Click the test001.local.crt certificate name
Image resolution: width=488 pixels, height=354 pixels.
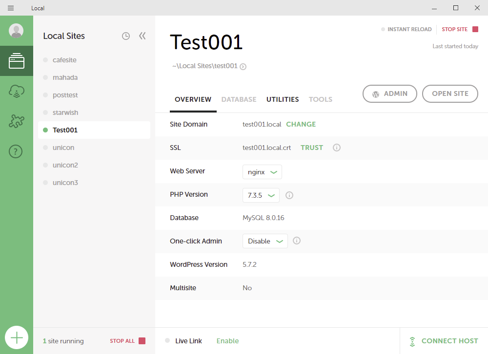coord(267,148)
